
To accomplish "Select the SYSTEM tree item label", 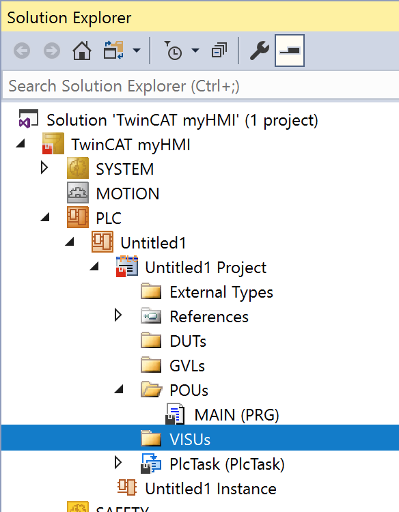I will pos(125,169).
